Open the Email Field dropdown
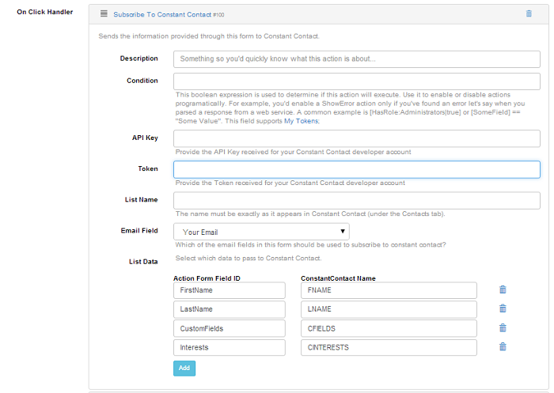554x393 pixels. tap(261, 232)
